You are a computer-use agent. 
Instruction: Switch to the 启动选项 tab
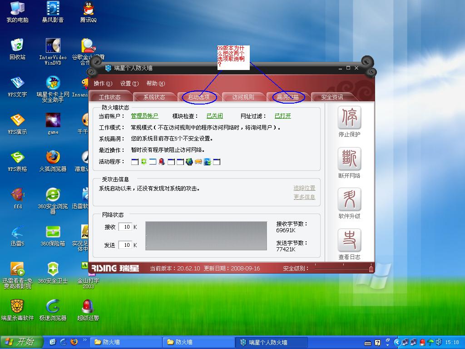(199, 97)
